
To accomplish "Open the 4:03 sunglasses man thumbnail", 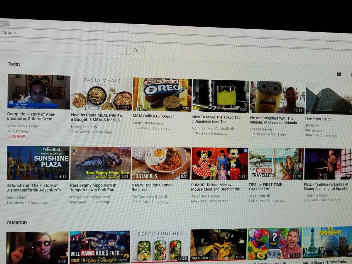I will (37, 248).
